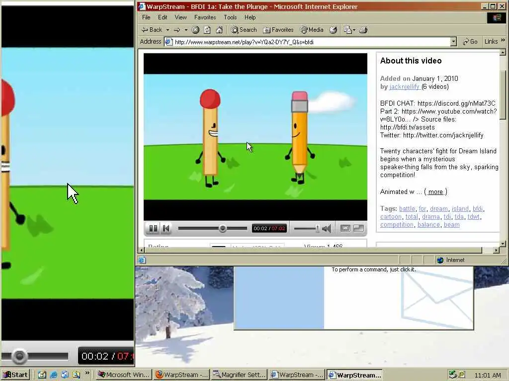Viewport: 509px width, 381px height.
Task: Click the vertical scrollbar down arrow
Action: (503, 244)
